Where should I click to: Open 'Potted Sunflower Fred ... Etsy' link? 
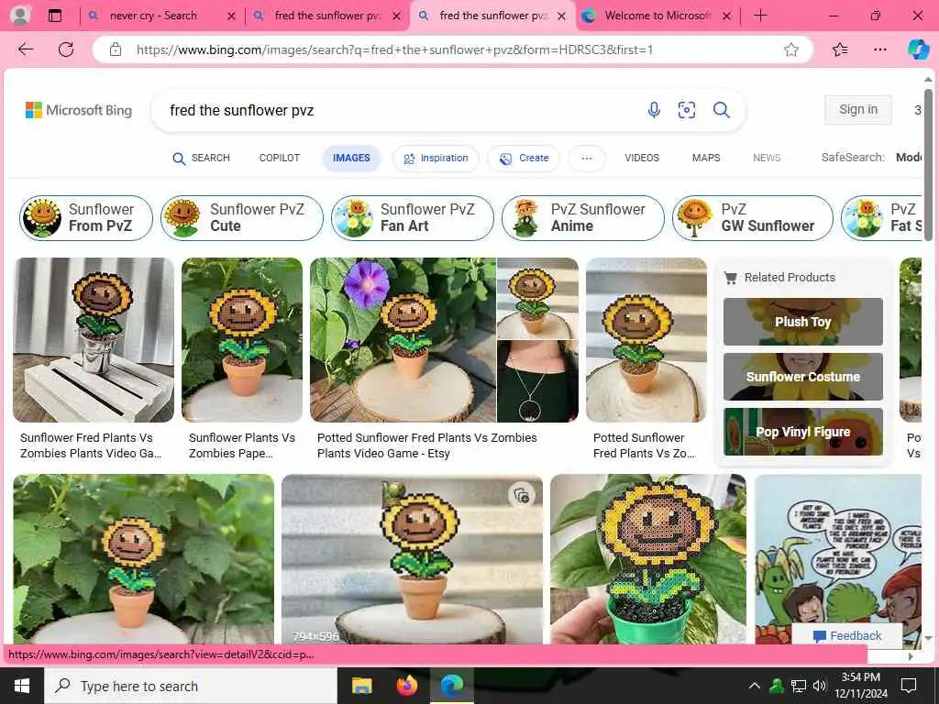click(x=427, y=445)
